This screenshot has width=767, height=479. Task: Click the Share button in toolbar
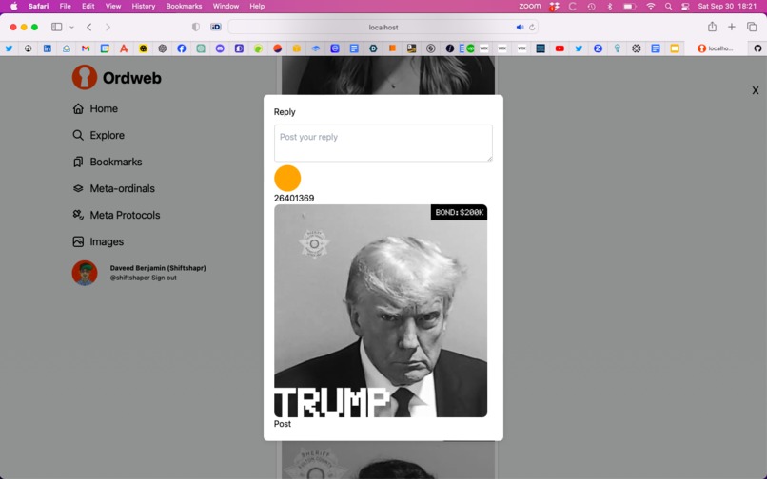click(x=712, y=27)
